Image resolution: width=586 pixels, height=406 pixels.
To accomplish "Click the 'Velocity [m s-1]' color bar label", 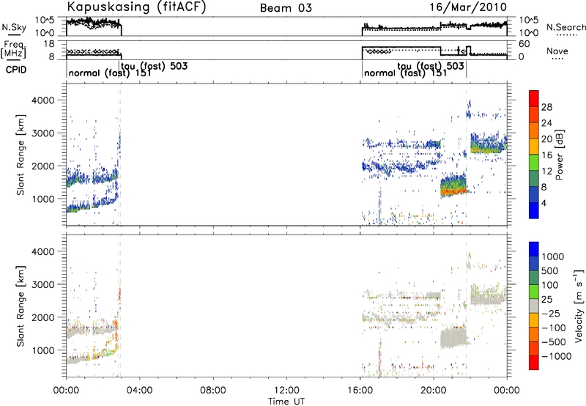I will 579,306.
